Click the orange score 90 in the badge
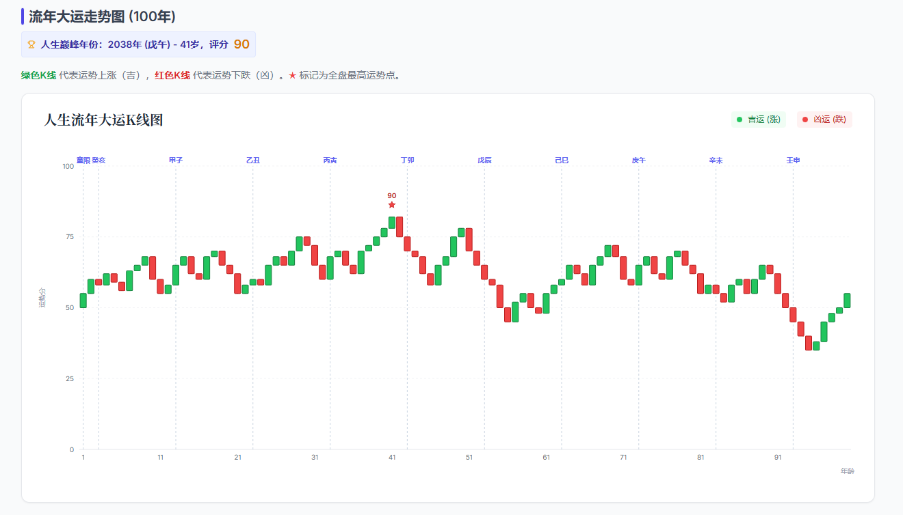903x515 pixels. coord(241,44)
